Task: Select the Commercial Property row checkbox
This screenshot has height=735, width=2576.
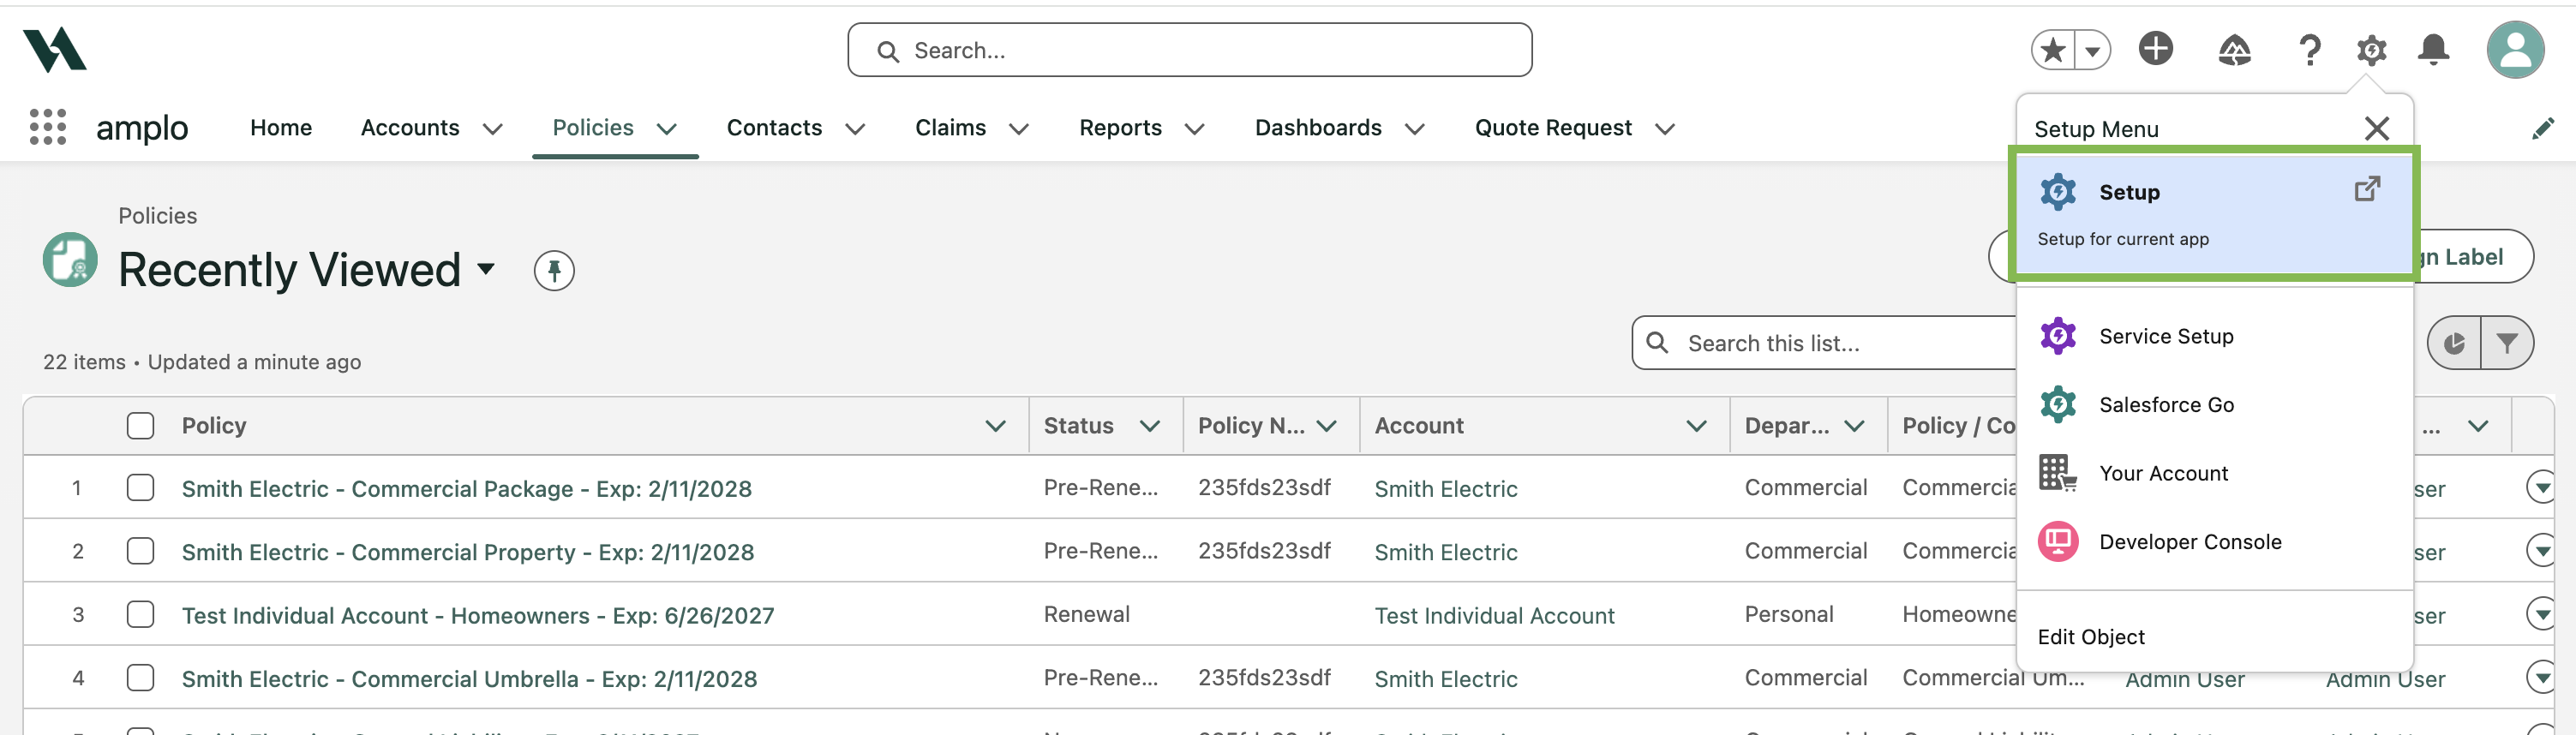Action: (x=141, y=551)
